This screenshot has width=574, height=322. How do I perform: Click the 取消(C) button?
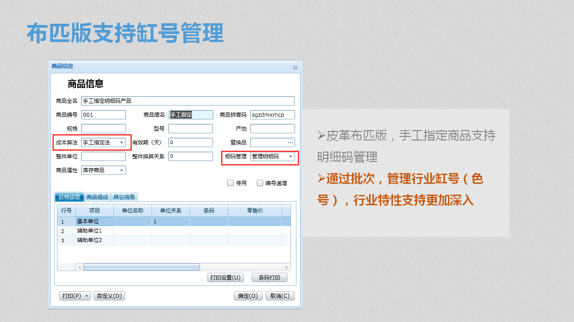(280, 296)
